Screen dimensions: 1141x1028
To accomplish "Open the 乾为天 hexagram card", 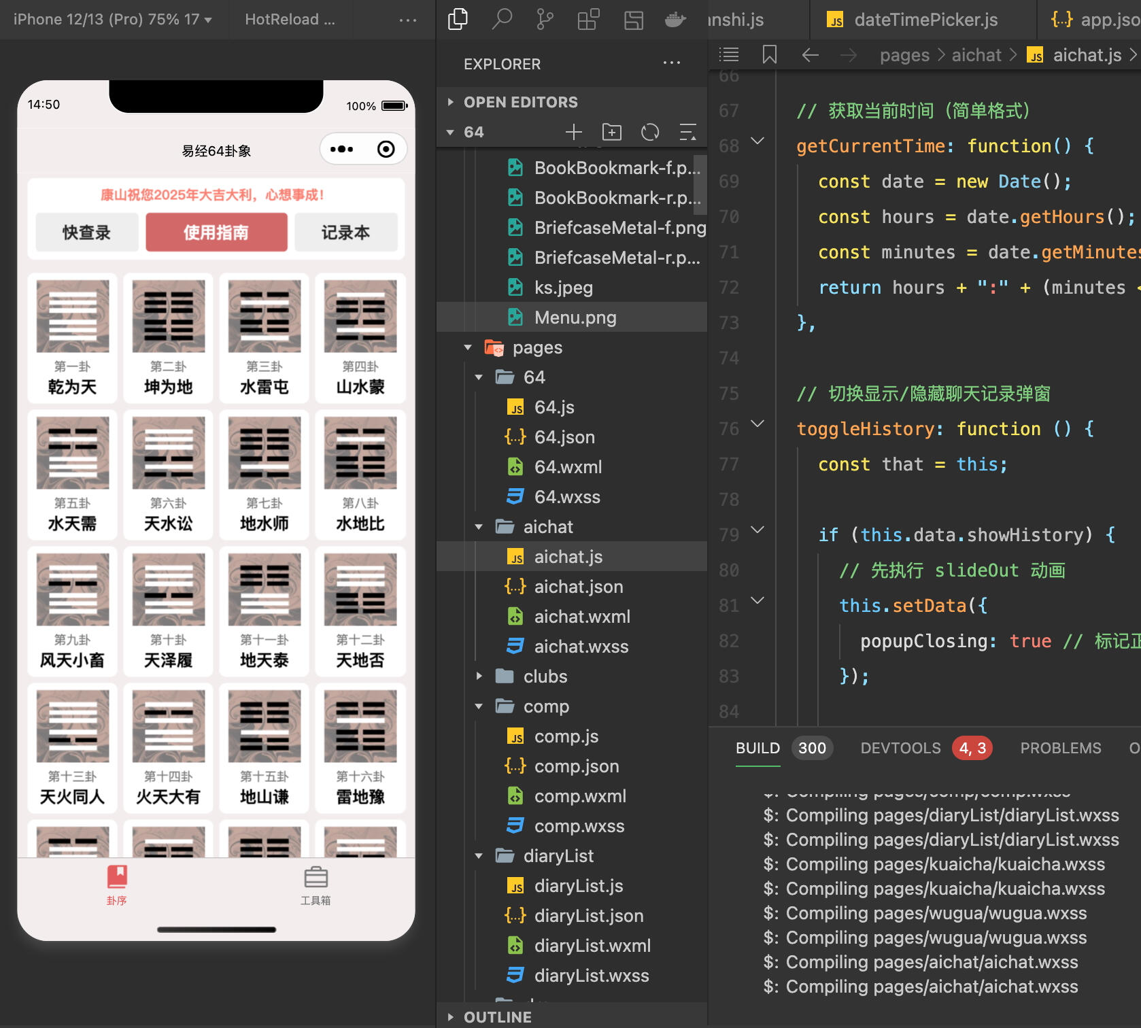I will coord(73,338).
